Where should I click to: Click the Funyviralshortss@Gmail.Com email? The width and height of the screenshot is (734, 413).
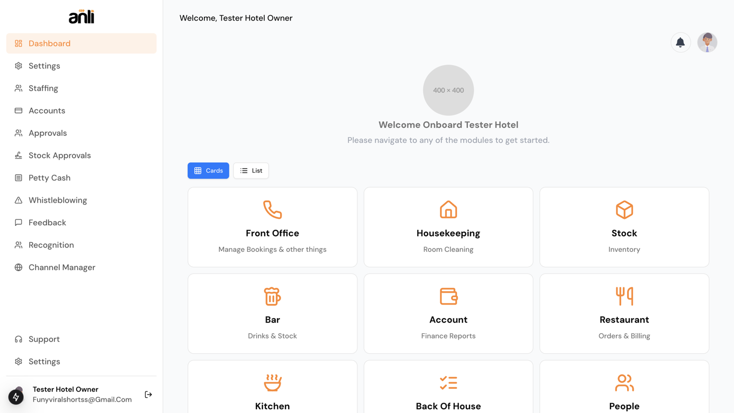point(82,400)
